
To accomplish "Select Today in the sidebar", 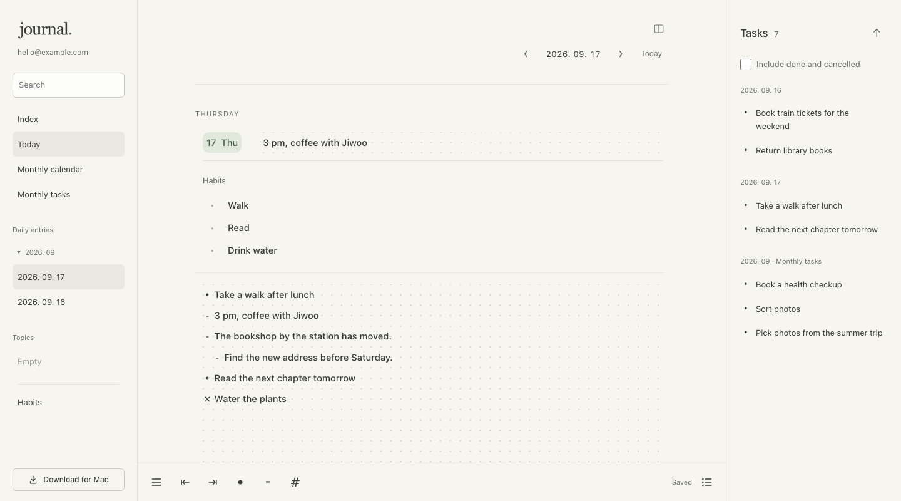I will click(68, 144).
